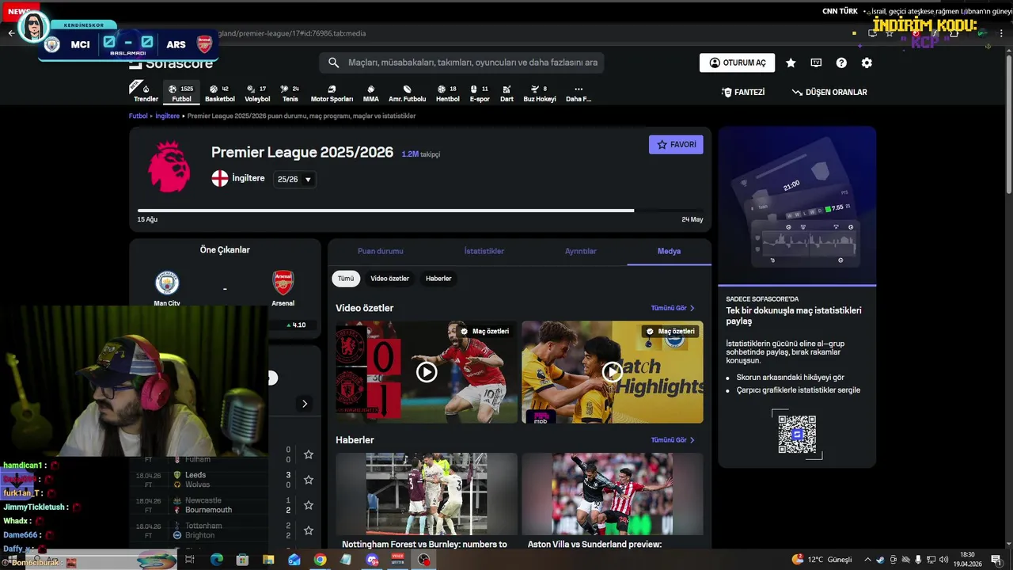The image size is (1013, 570).
Task: Go back with browser back arrow
Action: [x=11, y=33]
